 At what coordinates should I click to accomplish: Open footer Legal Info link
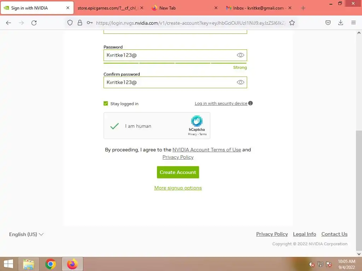pyautogui.click(x=304, y=234)
